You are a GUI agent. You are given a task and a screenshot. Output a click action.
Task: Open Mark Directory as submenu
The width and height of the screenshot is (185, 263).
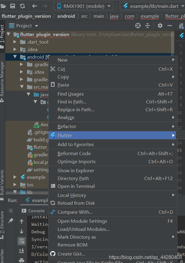click(113, 237)
